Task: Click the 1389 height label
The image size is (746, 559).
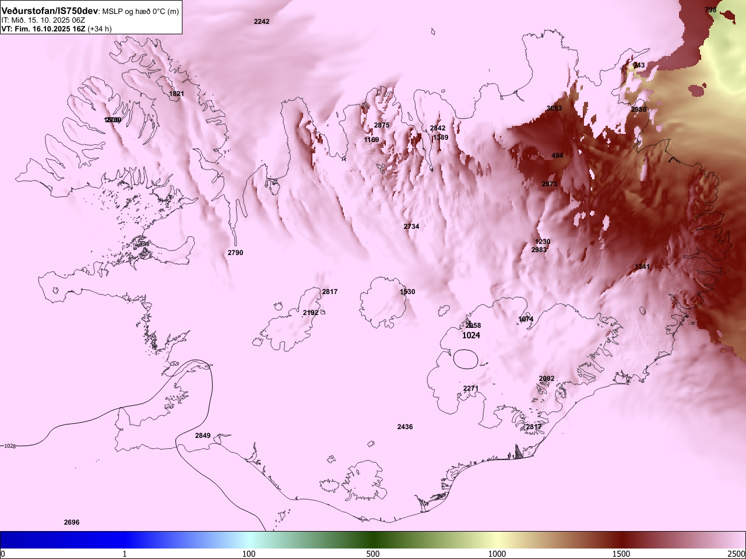Action: tap(441, 137)
